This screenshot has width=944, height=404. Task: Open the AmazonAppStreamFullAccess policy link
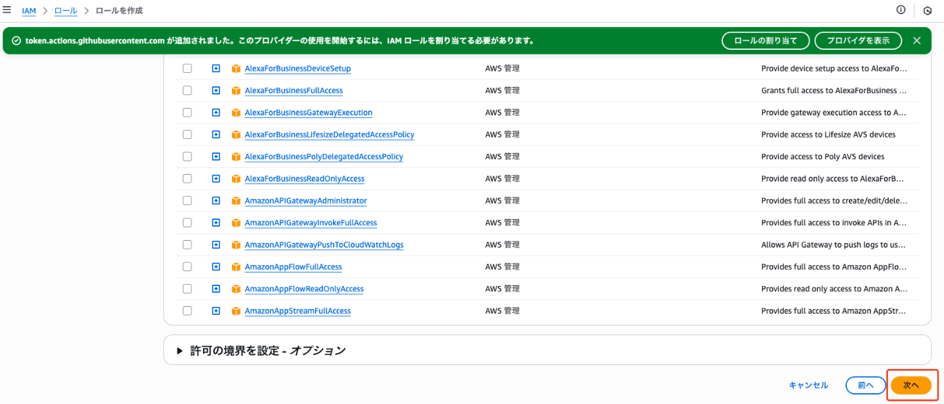(297, 311)
